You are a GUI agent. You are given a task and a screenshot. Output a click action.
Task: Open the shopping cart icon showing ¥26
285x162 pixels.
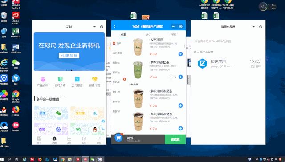click(x=119, y=138)
